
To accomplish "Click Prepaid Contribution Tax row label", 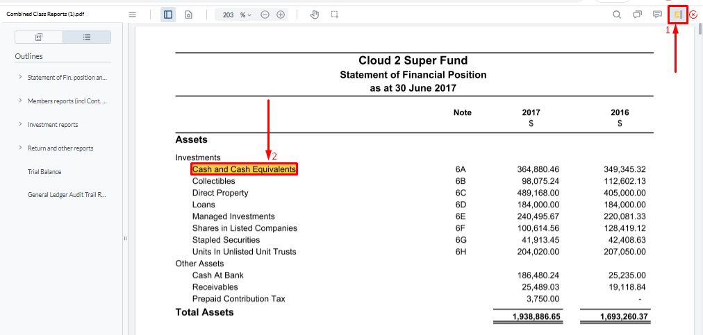I will tap(238, 298).
